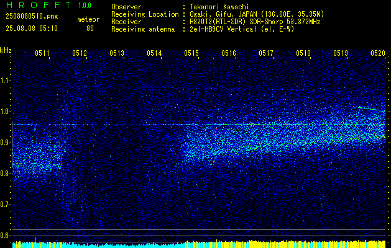Select filename 2508080510.png

(32, 16)
